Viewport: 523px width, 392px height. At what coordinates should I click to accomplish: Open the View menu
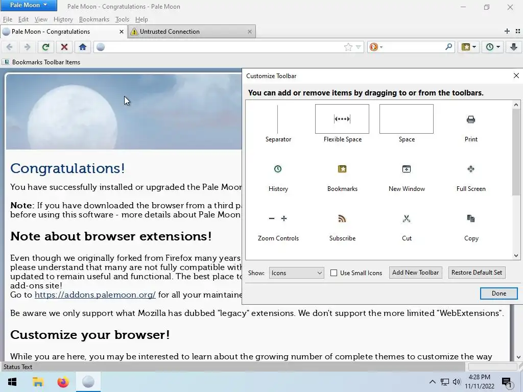click(x=41, y=19)
